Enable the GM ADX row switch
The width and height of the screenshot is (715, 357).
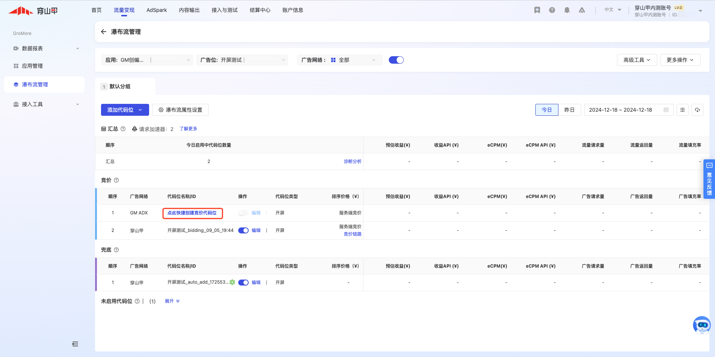click(243, 213)
